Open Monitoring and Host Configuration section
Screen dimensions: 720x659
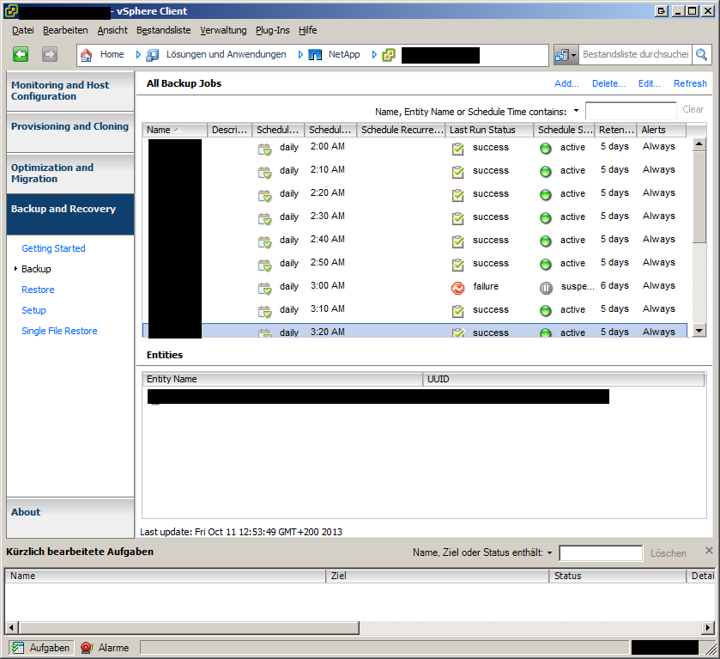[70, 91]
